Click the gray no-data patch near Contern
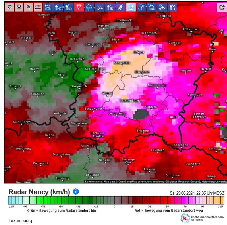The image size is (227, 225). pyautogui.click(x=141, y=114)
